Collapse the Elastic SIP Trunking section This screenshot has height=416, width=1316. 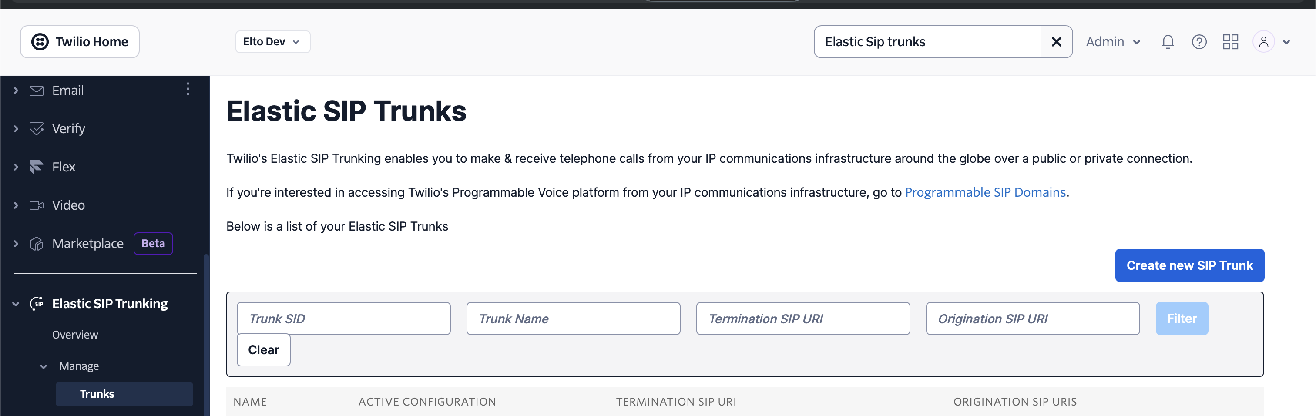[x=16, y=304]
